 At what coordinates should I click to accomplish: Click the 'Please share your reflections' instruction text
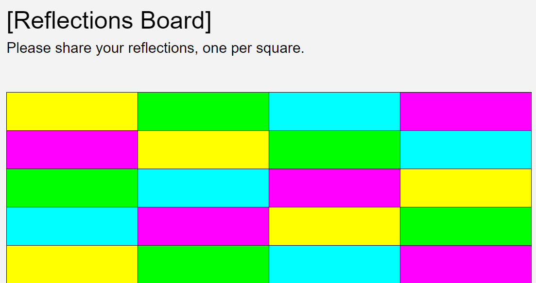click(156, 48)
